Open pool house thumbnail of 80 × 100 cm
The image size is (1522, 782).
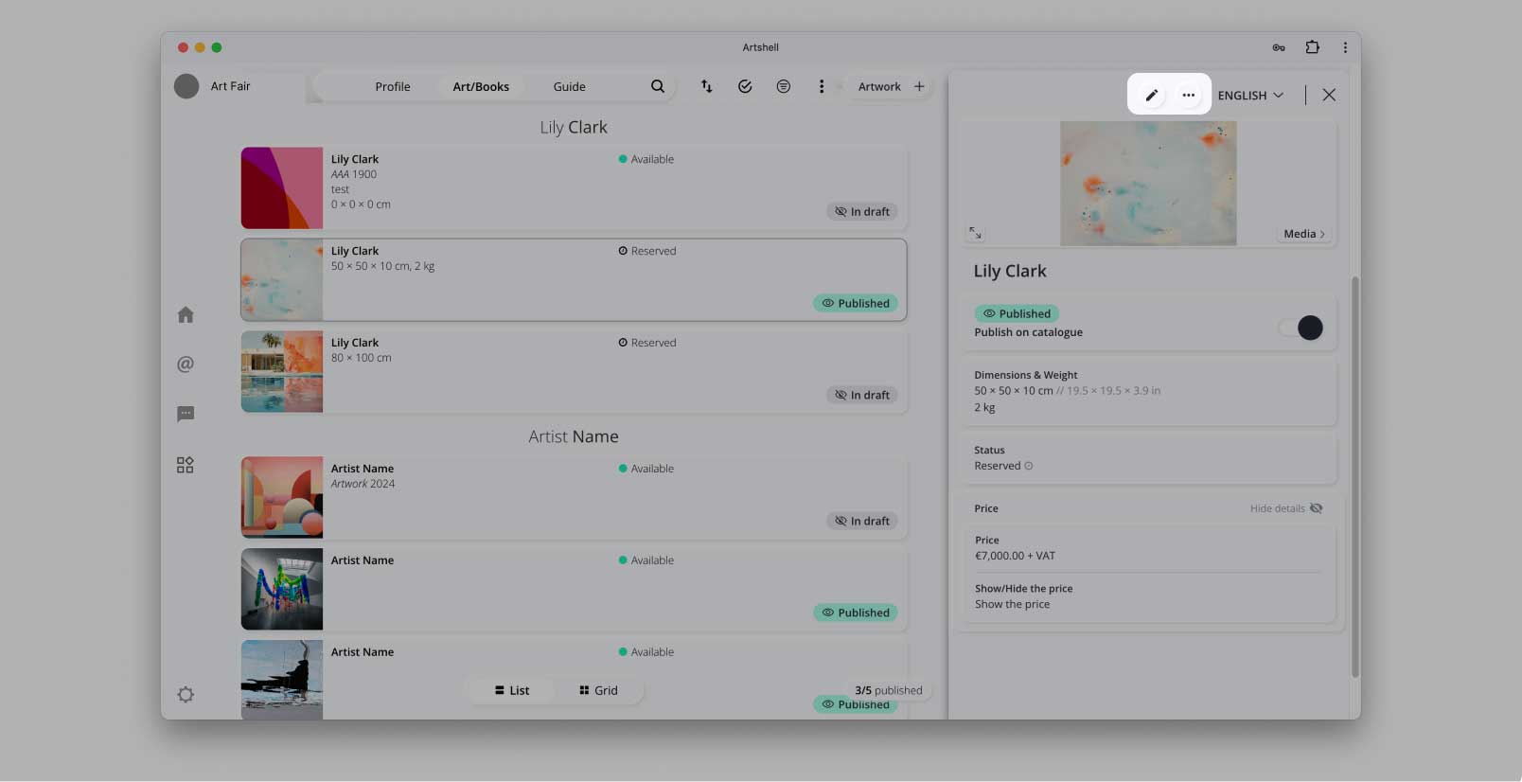click(281, 371)
